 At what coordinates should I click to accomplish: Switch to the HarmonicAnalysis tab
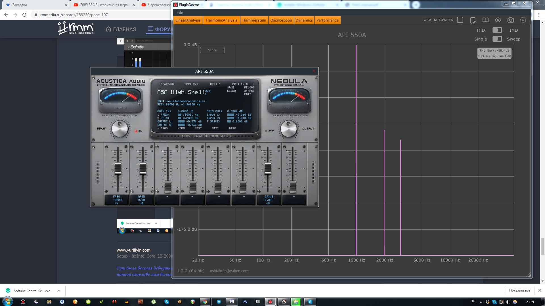(x=221, y=20)
